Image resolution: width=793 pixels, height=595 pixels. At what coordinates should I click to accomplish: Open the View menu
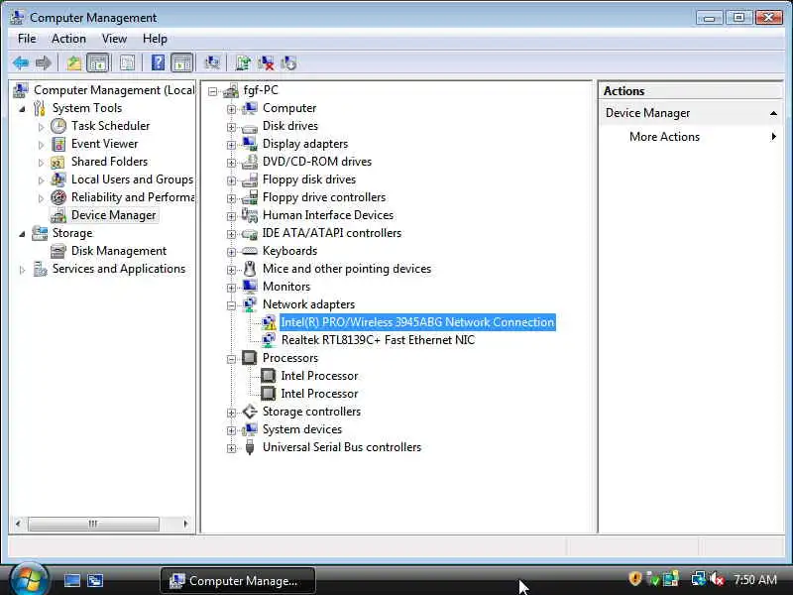[114, 39]
